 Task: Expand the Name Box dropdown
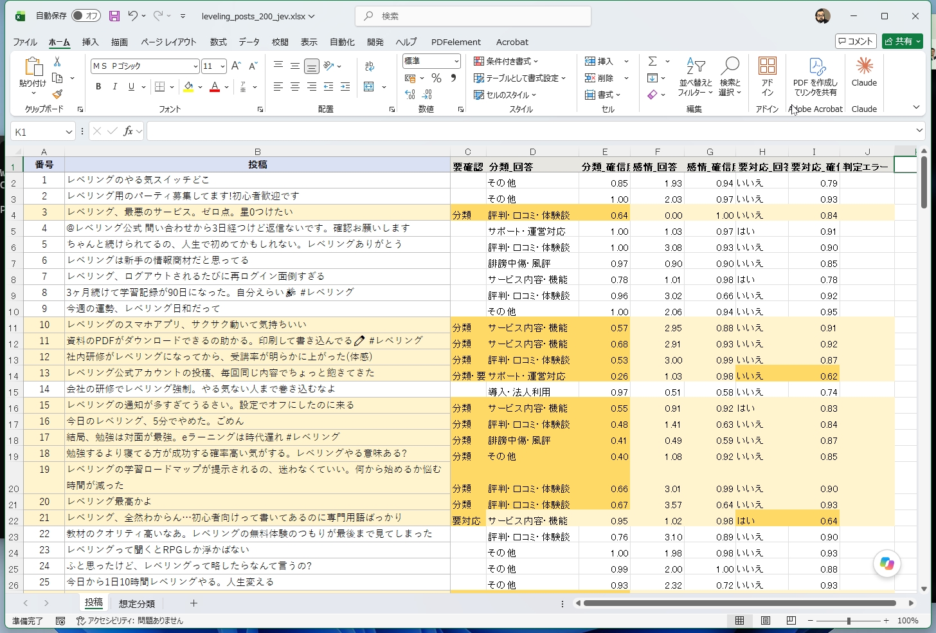[69, 132]
